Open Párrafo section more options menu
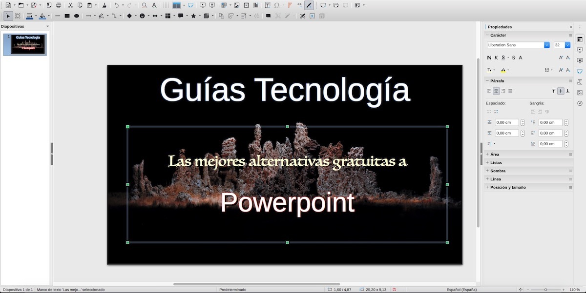The image size is (586, 293). point(570,80)
